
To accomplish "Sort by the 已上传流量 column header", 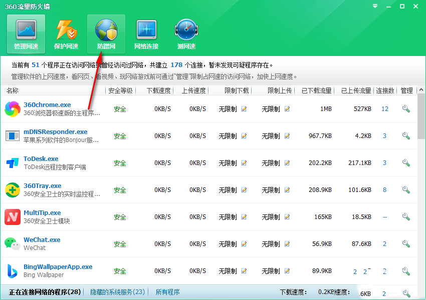I will 356,90.
